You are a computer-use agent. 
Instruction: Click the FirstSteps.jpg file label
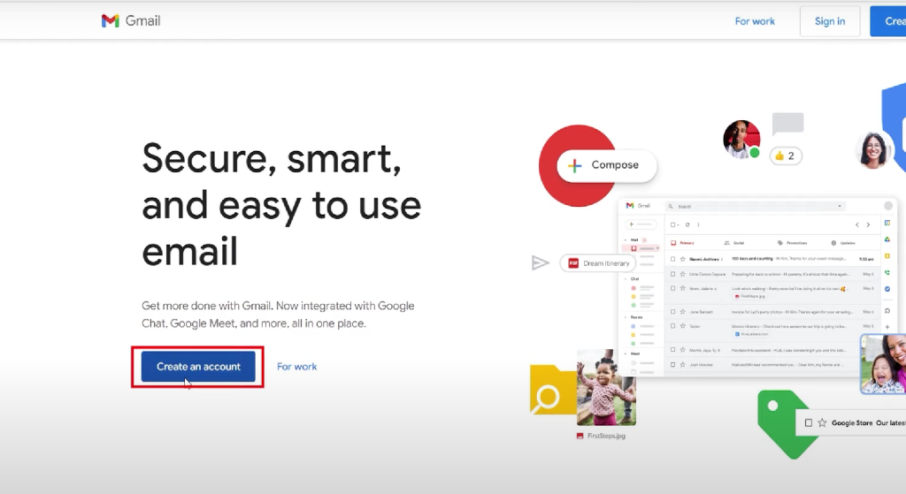pos(601,436)
